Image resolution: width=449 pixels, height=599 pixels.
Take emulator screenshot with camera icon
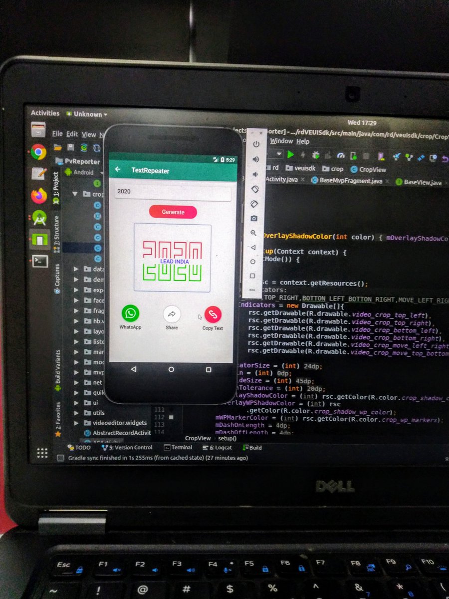pos(254,218)
